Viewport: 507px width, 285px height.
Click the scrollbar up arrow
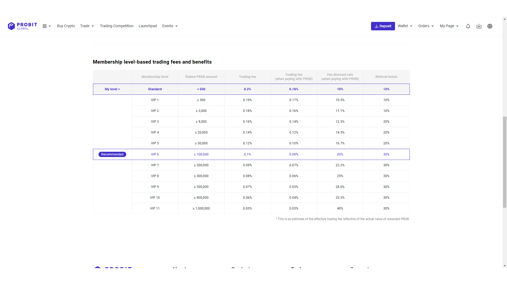coord(505,19)
